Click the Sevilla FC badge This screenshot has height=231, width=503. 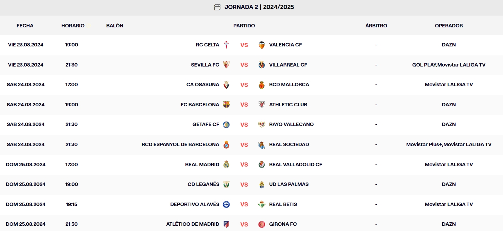pyautogui.click(x=227, y=64)
